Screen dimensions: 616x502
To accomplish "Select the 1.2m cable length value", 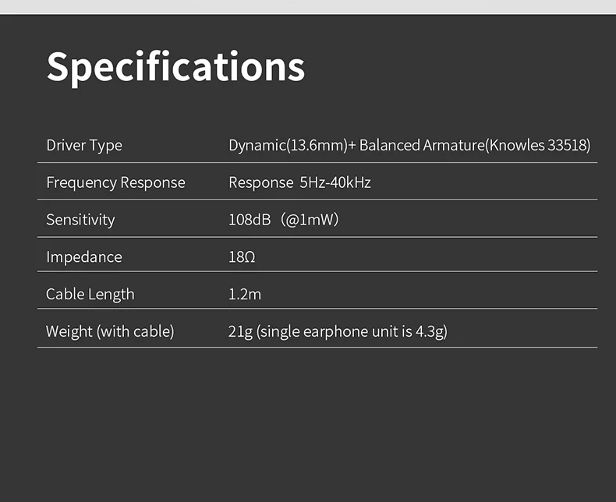I will point(245,294).
